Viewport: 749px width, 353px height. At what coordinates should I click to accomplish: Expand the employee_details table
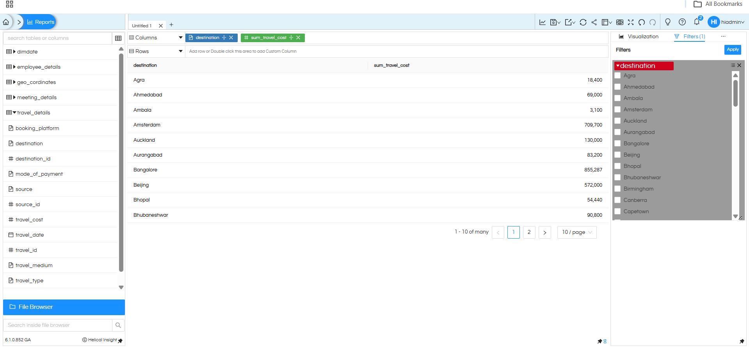tap(14, 67)
